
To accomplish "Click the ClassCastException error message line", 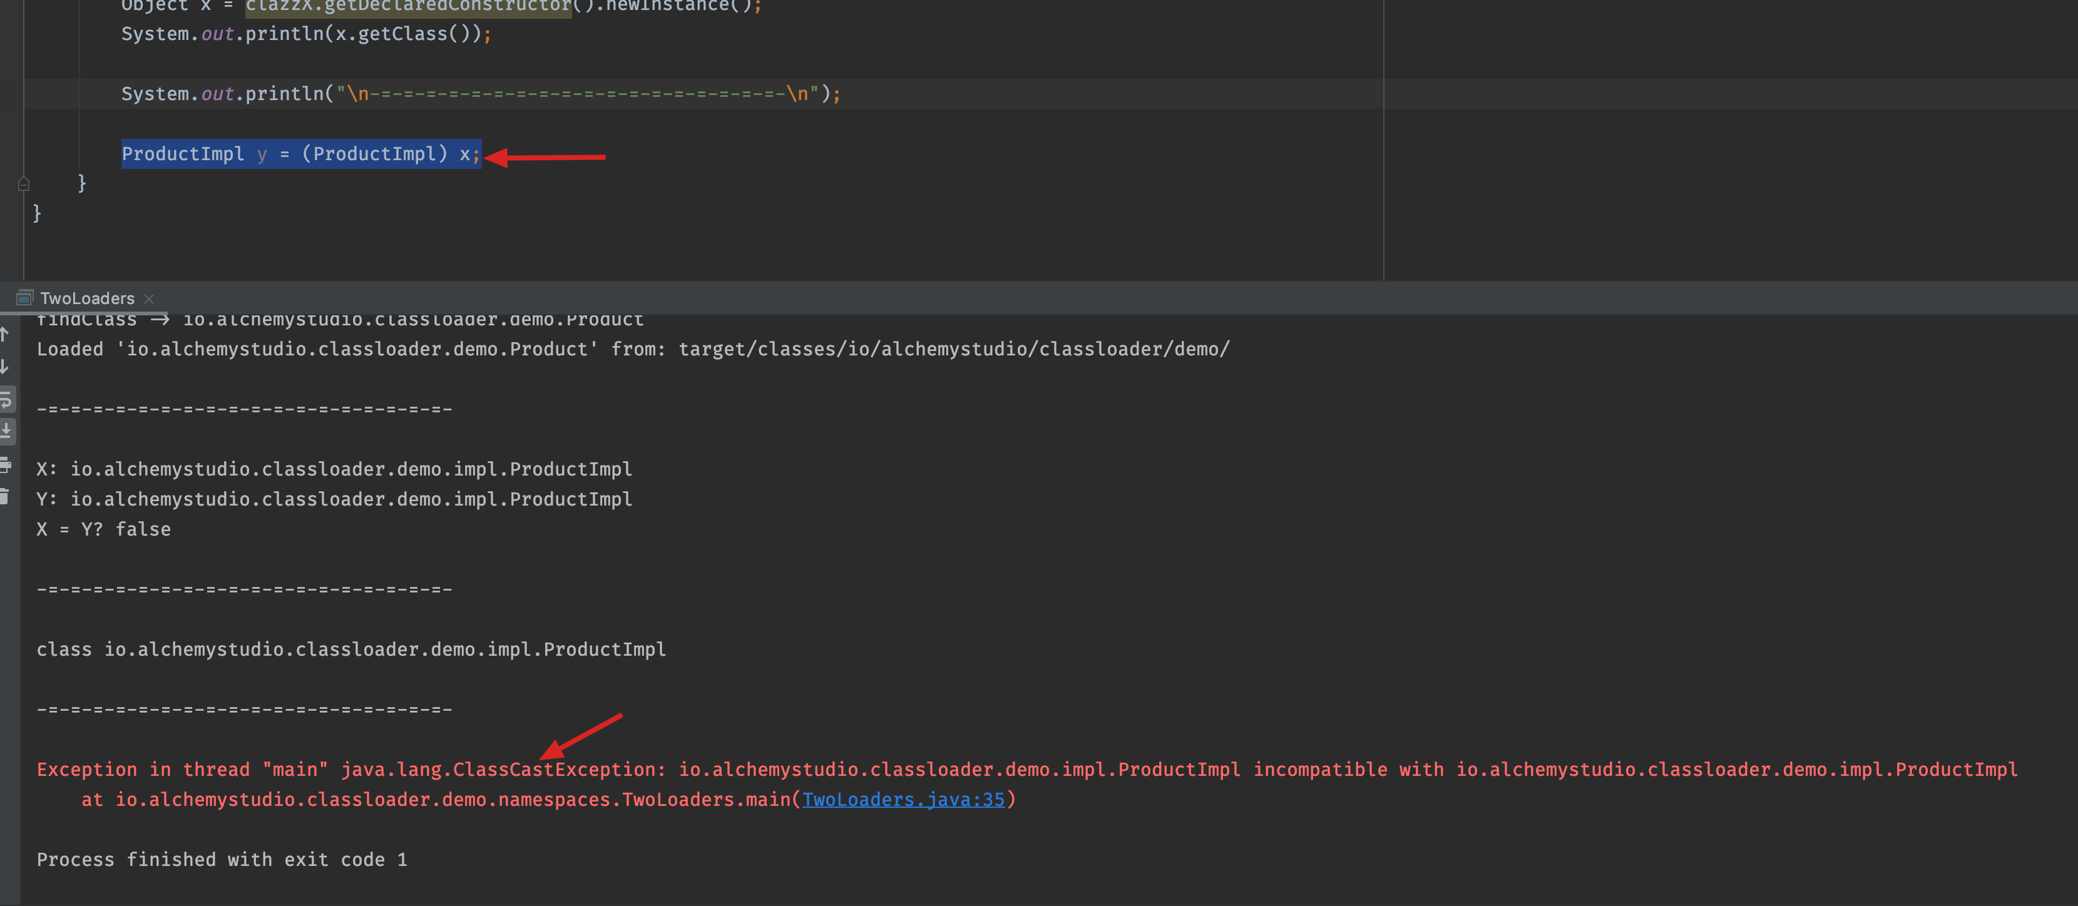I will click(x=1025, y=770).
